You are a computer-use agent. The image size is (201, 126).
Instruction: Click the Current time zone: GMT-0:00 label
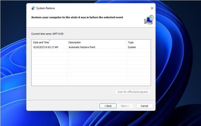click(x=47, y=34)
